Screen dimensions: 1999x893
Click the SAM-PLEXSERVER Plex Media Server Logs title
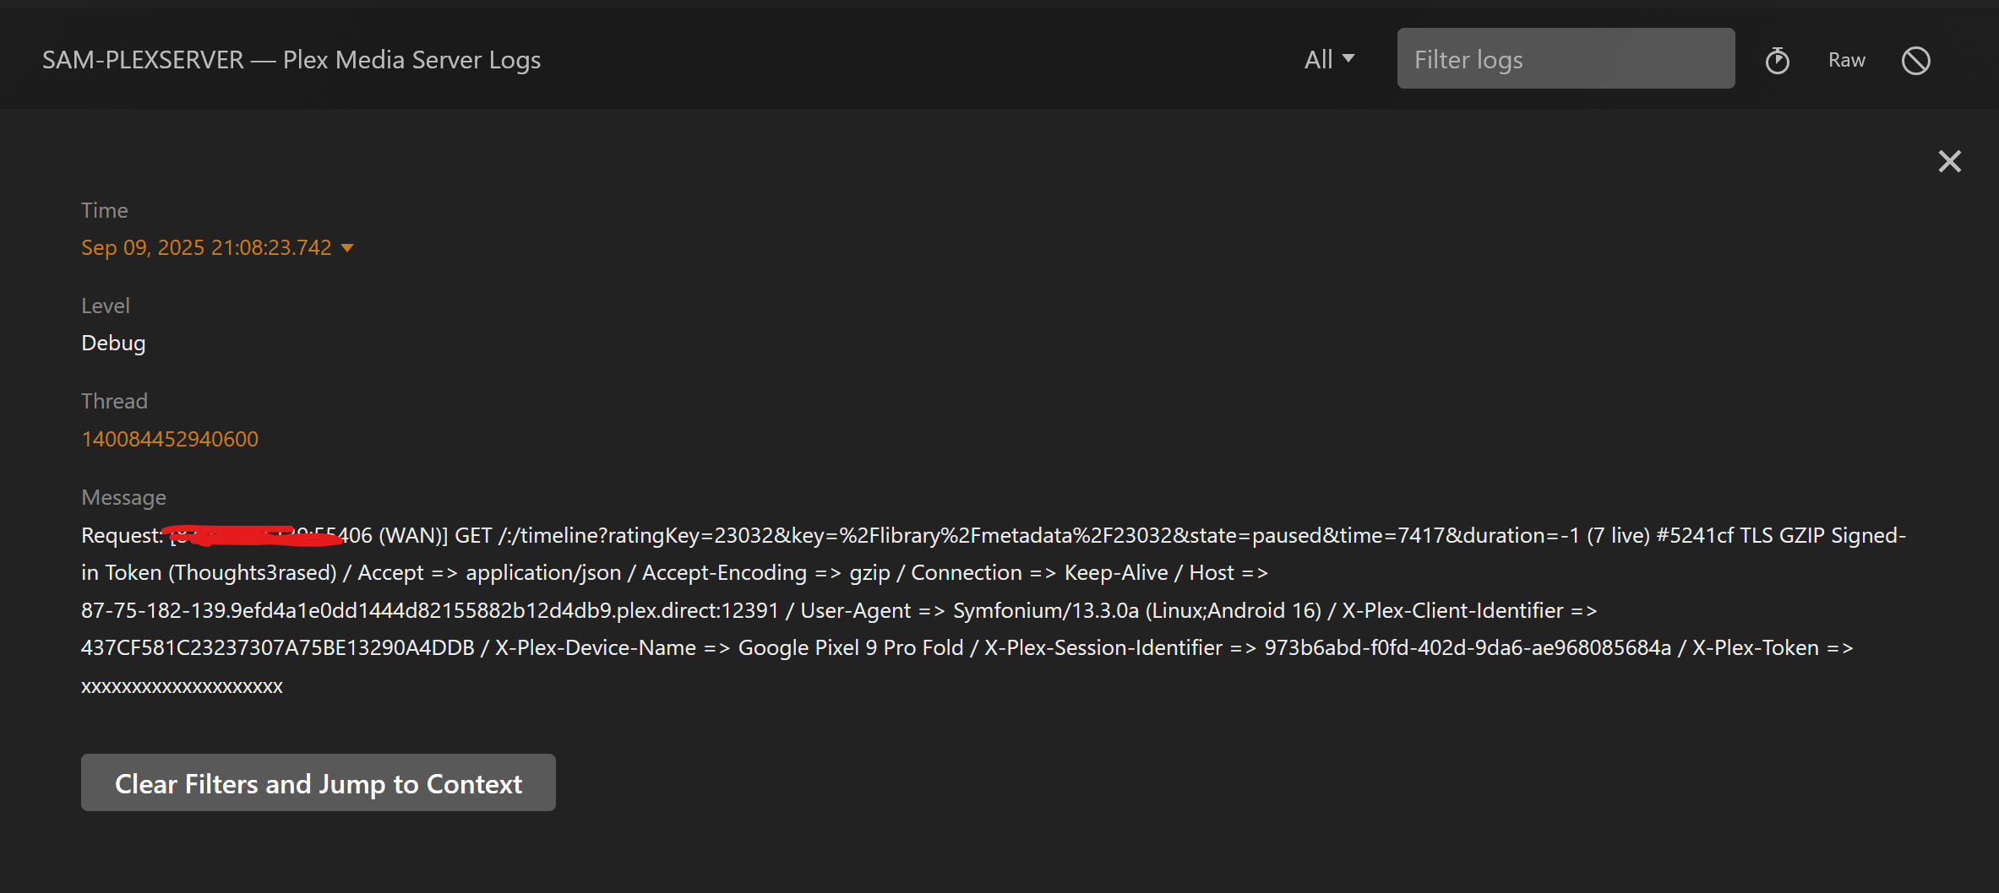pyautogui.click(x=291, y=60)
